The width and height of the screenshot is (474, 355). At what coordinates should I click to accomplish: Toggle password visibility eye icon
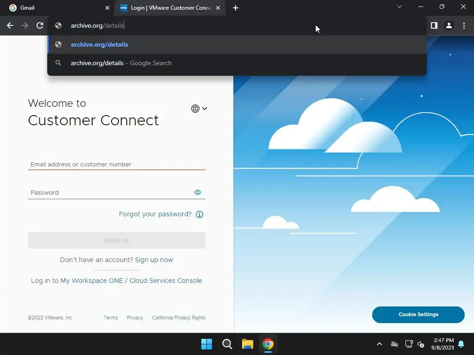pyautogui.click(x=197, y=192)
